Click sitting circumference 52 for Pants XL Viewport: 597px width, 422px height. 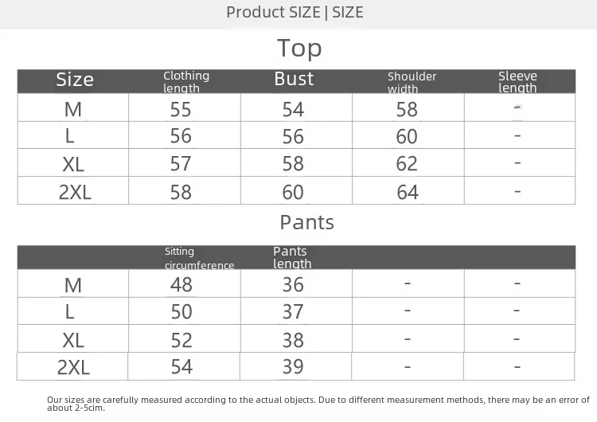tap(181, 339)
